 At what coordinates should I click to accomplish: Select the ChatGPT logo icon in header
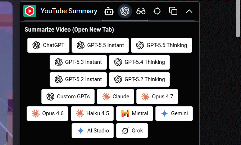click(x=125, y=11)
